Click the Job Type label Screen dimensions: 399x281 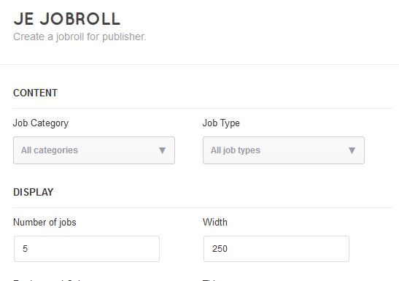(x=221, y=123)
